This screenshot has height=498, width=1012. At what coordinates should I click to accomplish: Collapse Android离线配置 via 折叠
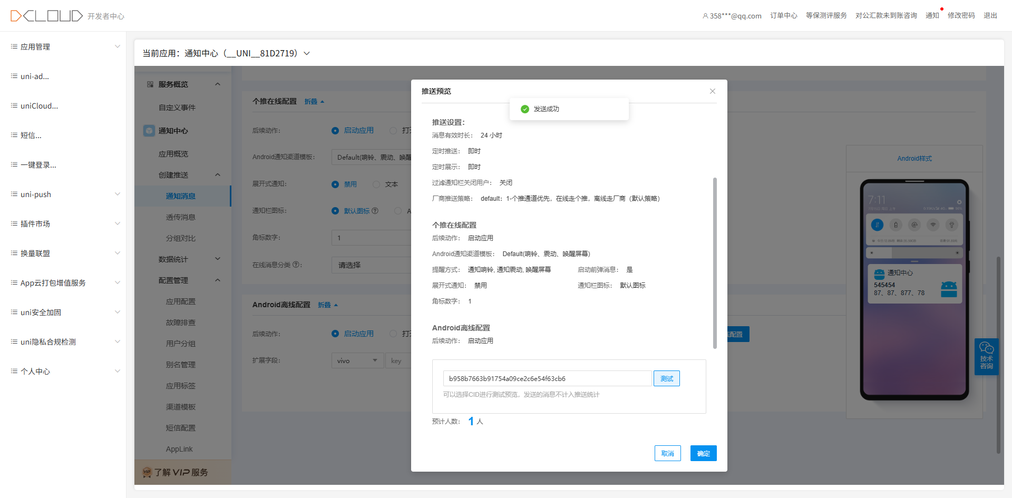click(x=328, y=305)
